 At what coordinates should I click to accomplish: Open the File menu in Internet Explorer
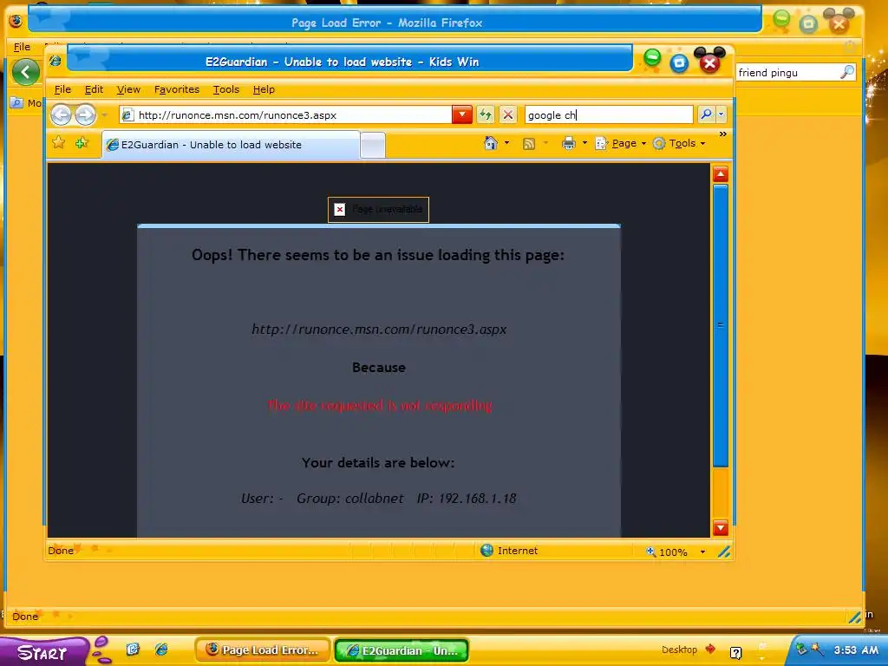pyautogui.click(x=62, y=89)
